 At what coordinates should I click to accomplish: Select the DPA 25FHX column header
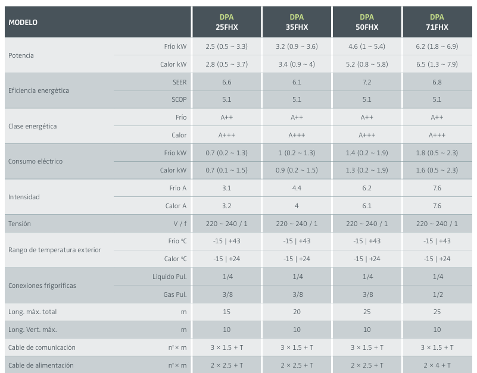click(x=226, y=22)
